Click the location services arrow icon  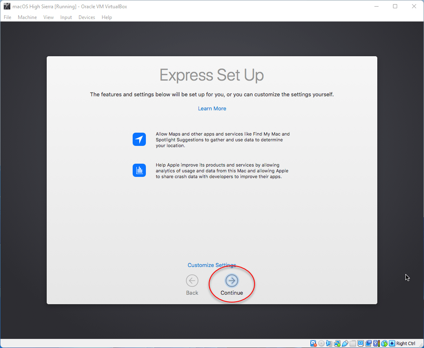click(x=139, y=139)
